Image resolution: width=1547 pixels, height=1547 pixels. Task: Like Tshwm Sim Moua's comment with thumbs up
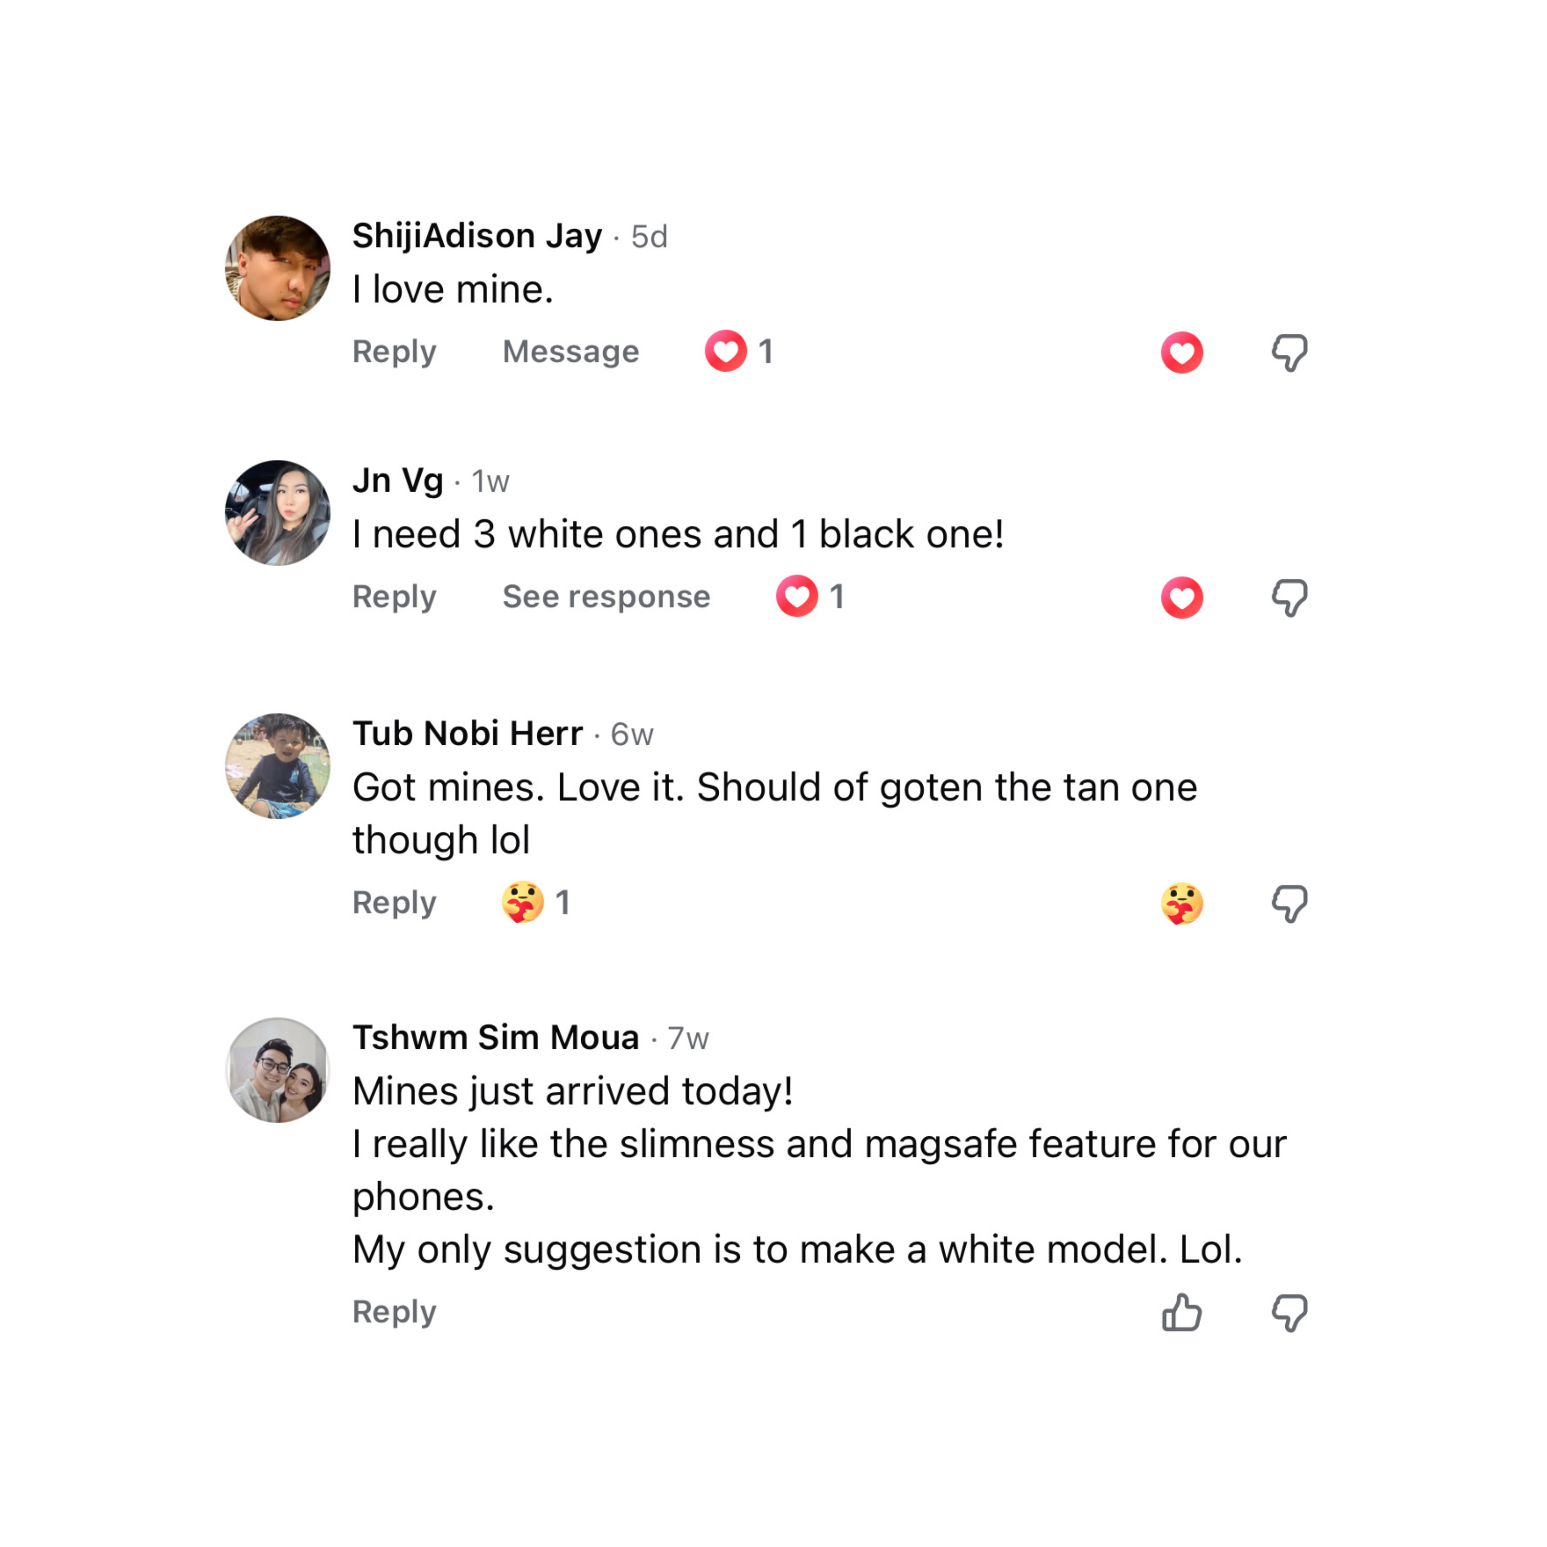tap(1182, 1313)
